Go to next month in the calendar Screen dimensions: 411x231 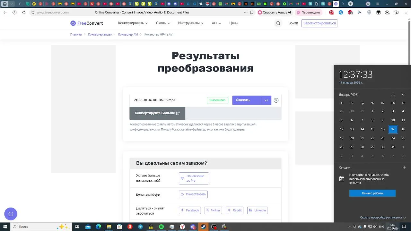[x=403, y=95]
